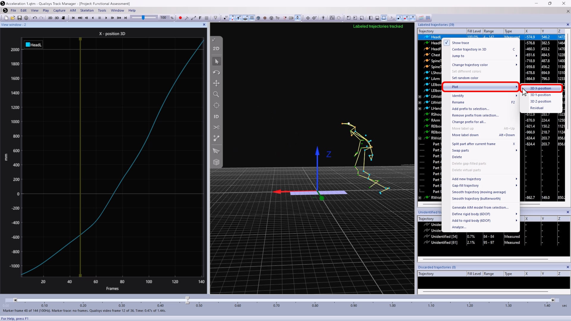Select the translate (move arrows) tool
The image size is (571, 321).
click(216, 83)
